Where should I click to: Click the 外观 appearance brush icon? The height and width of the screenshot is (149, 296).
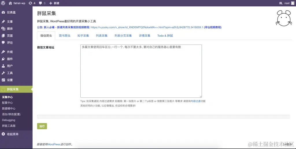pos(3,52)
